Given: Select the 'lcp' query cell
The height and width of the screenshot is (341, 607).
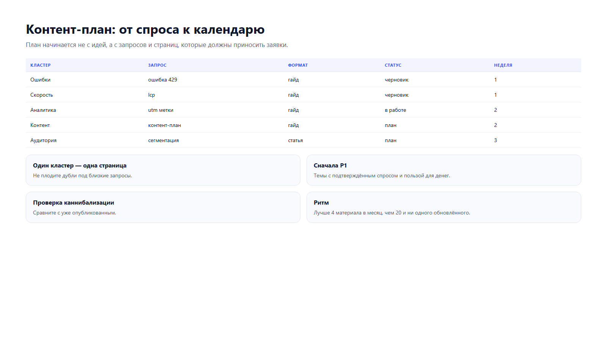Looking at the screenshot, I should tap(152, 95).
